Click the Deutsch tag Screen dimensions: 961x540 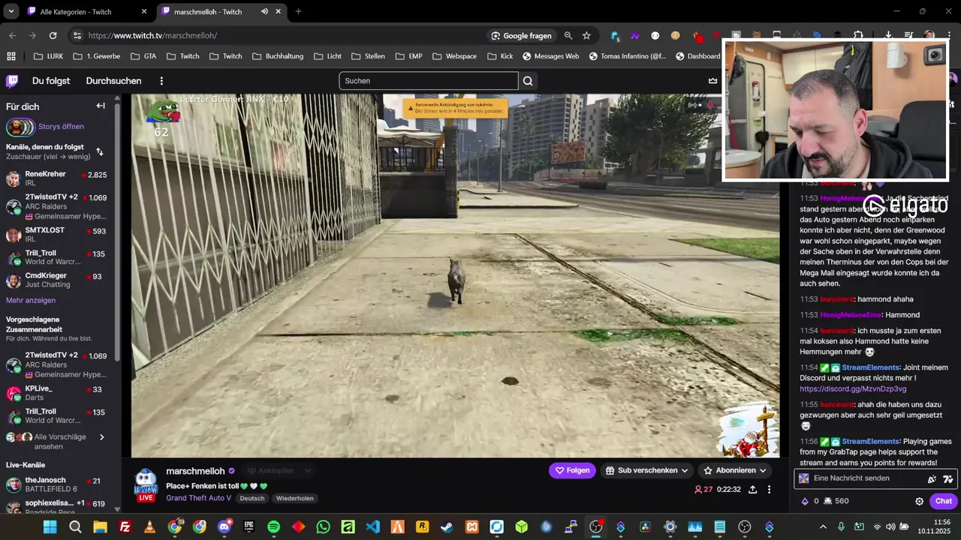coord(252,498)
